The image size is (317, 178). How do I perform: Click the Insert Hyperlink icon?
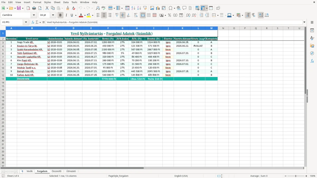pos(179,8)
